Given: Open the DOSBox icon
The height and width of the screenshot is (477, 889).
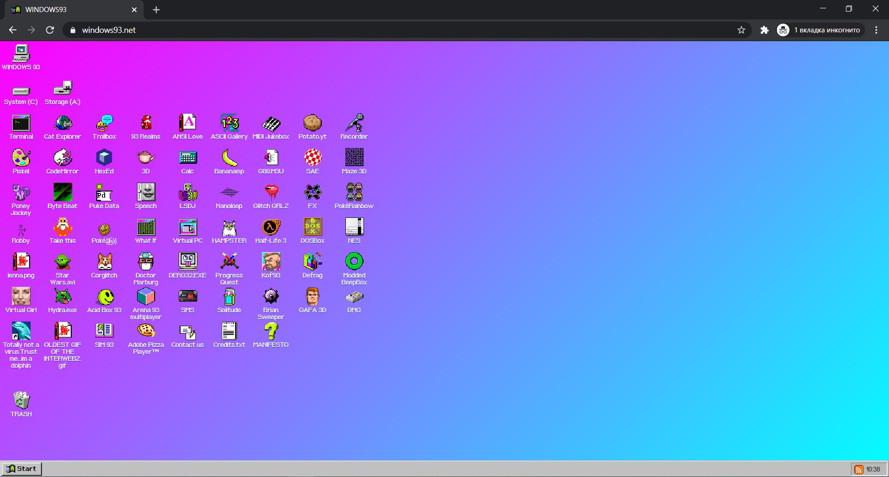Looking at the screenshot, I should point(313,231).
